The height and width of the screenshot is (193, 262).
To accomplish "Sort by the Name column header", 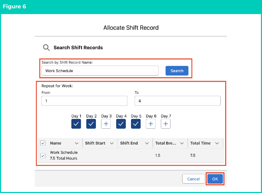I will (x=56, y=143).
